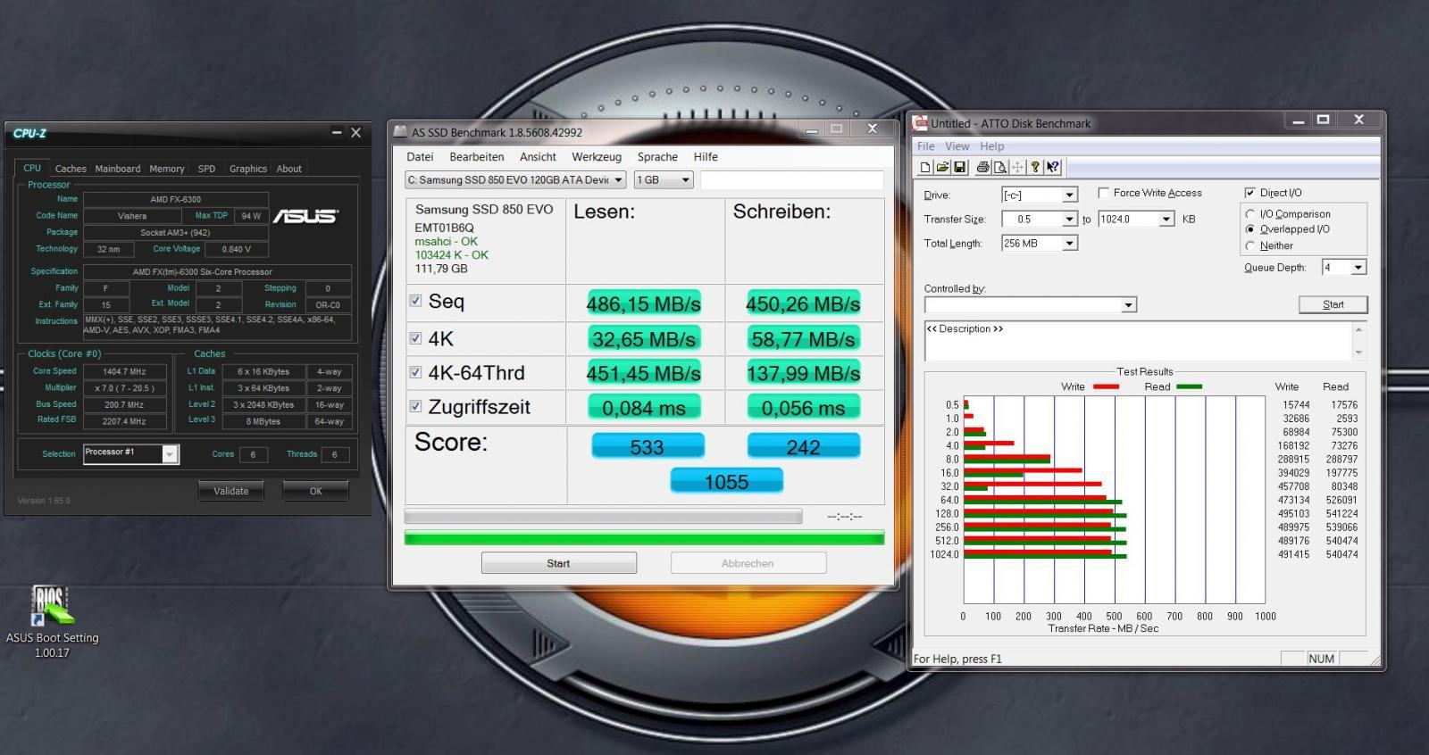1429x755 pixels.
Task: Click New document icon in ATTO toolbar
Action: pyautogui.click(x=925, y=167)
